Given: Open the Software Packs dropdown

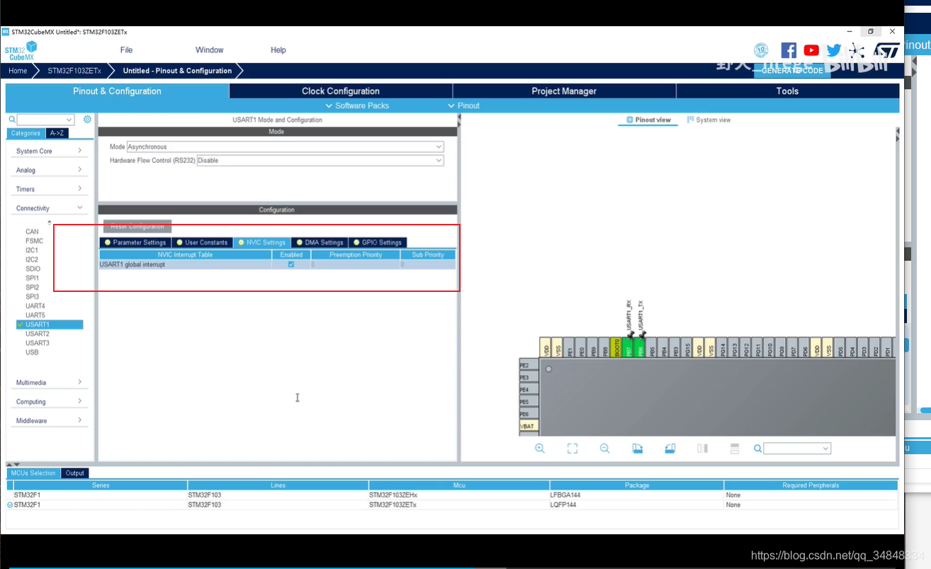Looking at the screenshot, I should [357, 106].
